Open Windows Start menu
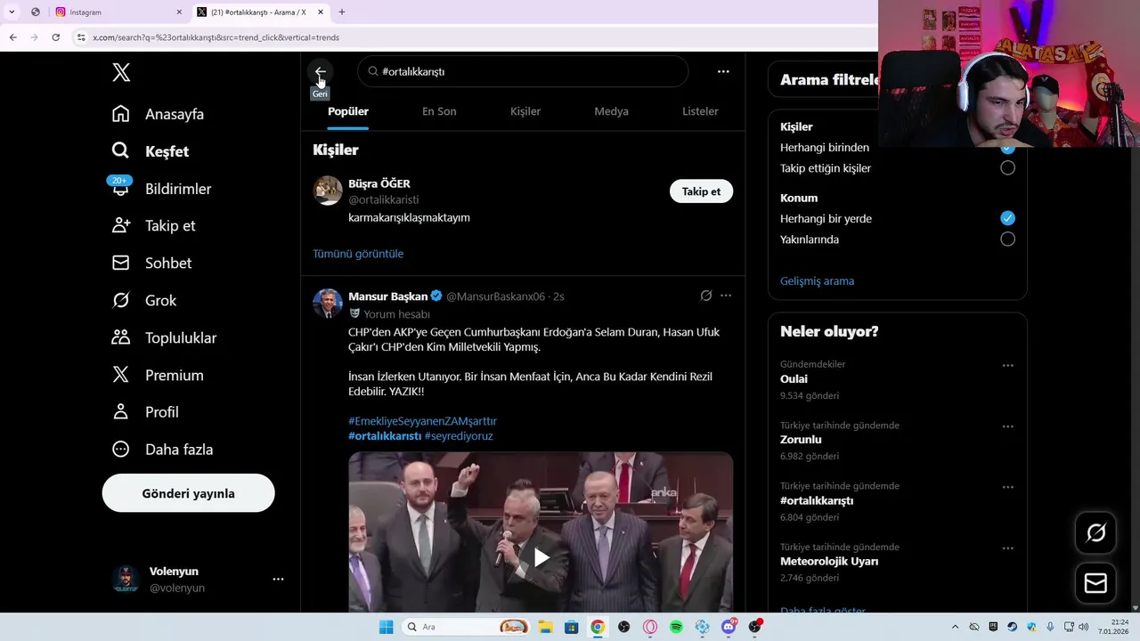The height and width of the screenshot is (641, 1140). (386, 627)
